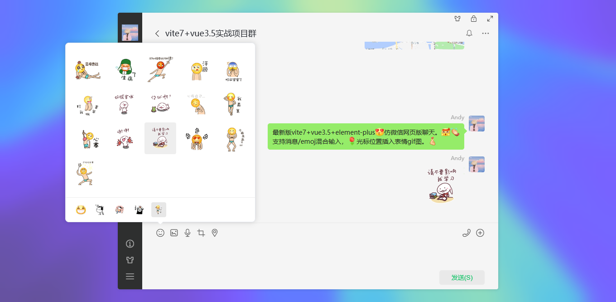Switch to the third sticker pack tab
The image size is (616, 302).
point(120,209)
